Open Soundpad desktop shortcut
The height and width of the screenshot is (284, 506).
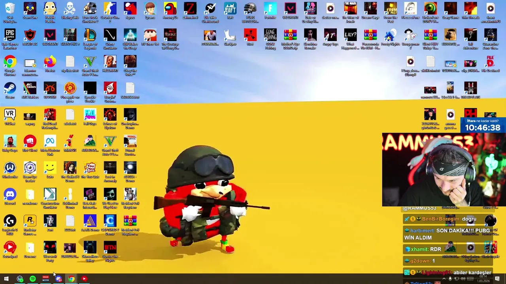click(10, 250)
